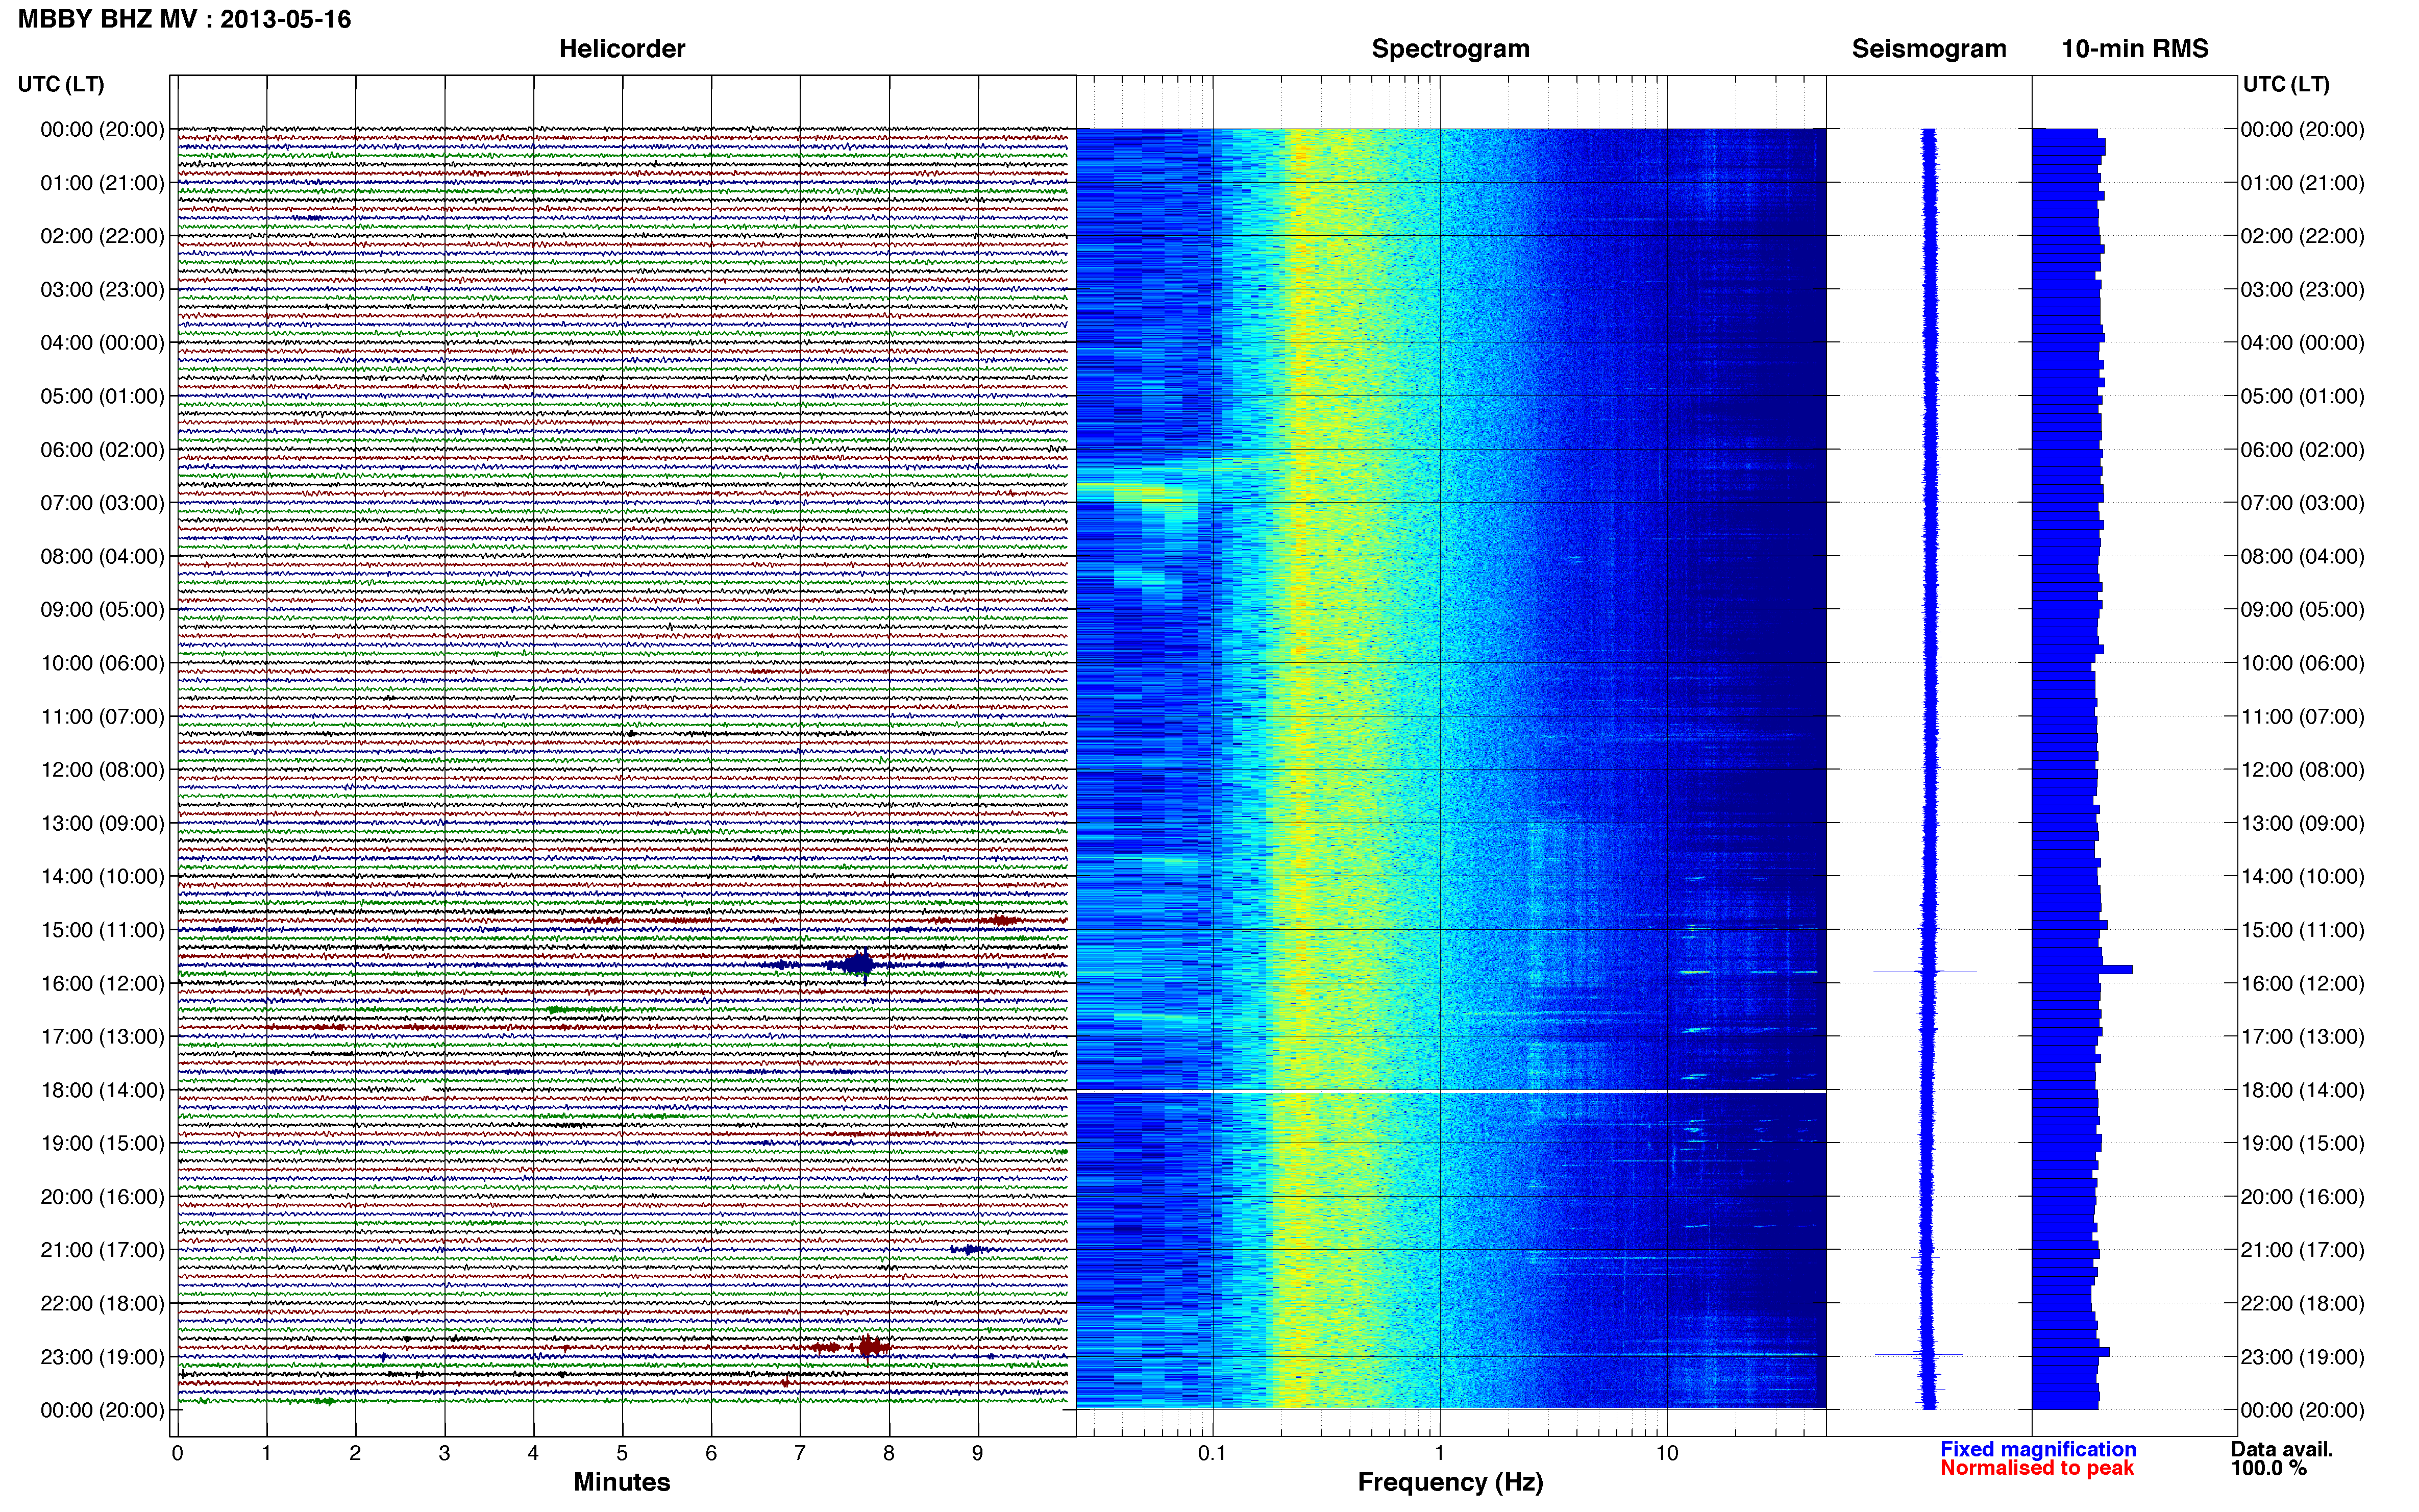Click the dark red helicorder event before 23:00
The width and height of the screenshot is (2419, 1512).
871,1348
